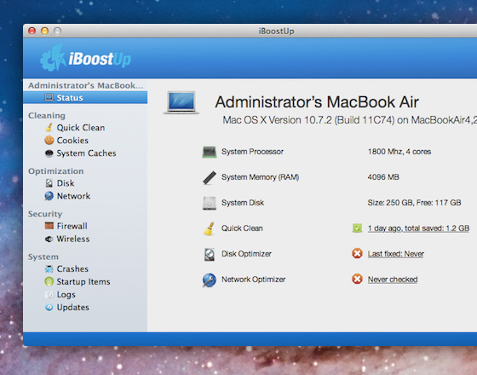The width and height of the screenshot is (477, 375).
Task: Click the 'Never checked' link
Action: [393, 280]
